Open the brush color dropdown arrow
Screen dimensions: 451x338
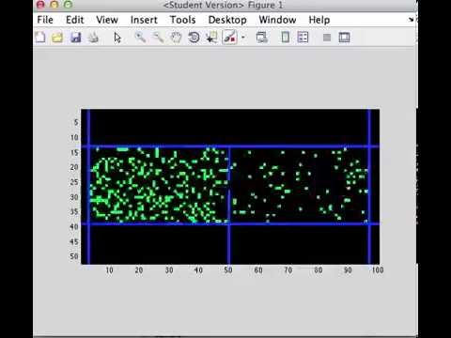pos(243,38)
